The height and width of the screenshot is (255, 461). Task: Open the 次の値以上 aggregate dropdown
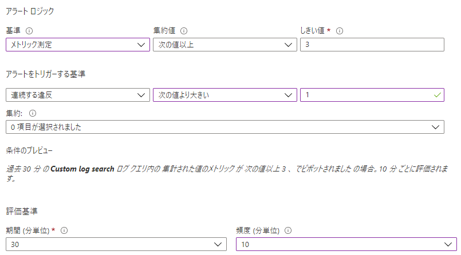pyautogui.click(x=225, y=45)
